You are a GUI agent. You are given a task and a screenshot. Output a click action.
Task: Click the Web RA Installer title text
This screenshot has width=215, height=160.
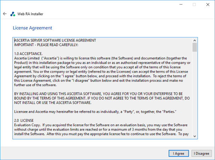pyautogui.click(x=30, y=14)
